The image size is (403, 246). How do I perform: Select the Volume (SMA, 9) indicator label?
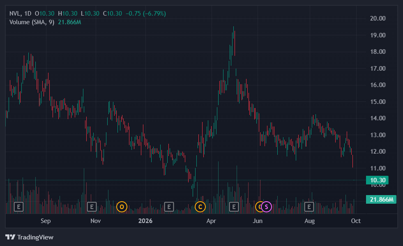pos(32,22)
